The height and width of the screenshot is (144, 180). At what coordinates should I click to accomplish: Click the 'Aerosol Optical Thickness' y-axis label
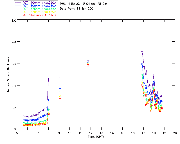9,75
